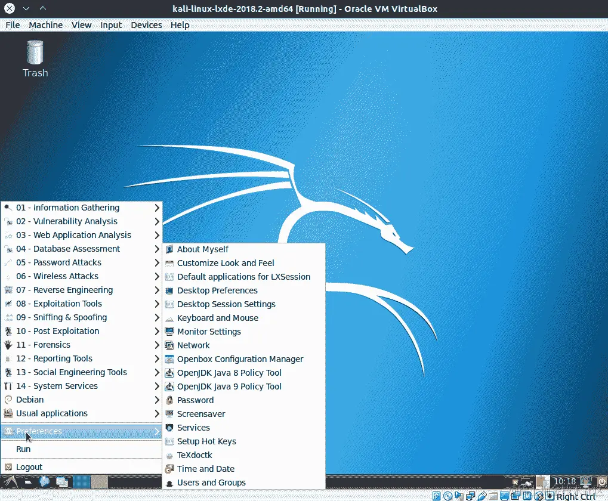The image size is (608, 501).
Task: Select Customize Look and Feel
Action: 243,263
